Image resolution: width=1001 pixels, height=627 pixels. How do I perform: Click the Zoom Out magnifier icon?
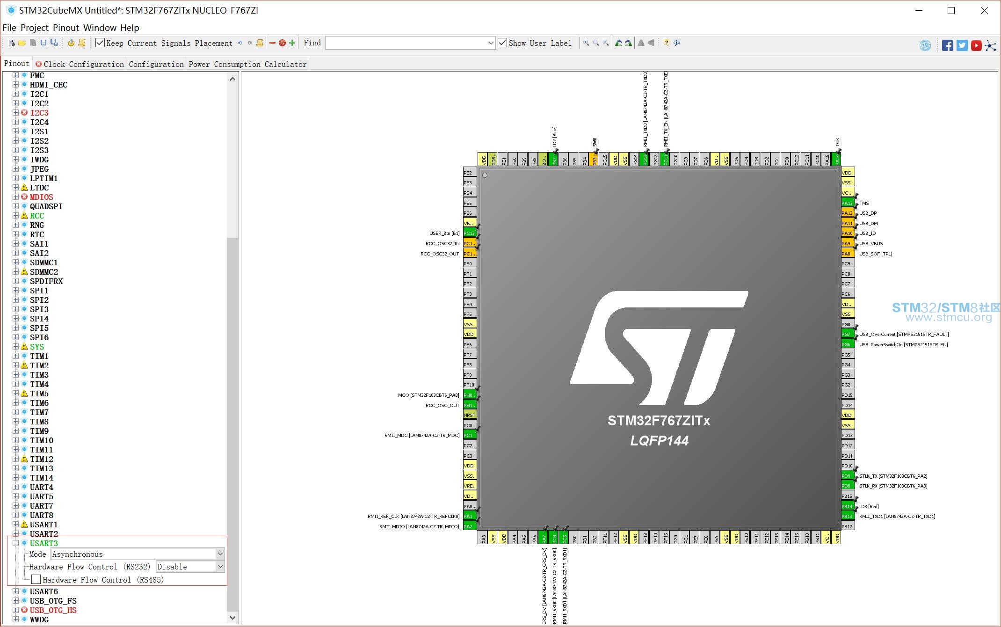tap(606, 43)
